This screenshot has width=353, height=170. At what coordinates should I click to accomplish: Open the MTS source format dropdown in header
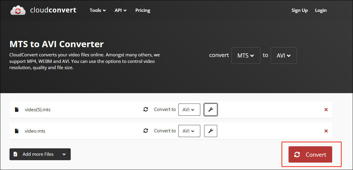click(x=246, y=55)
